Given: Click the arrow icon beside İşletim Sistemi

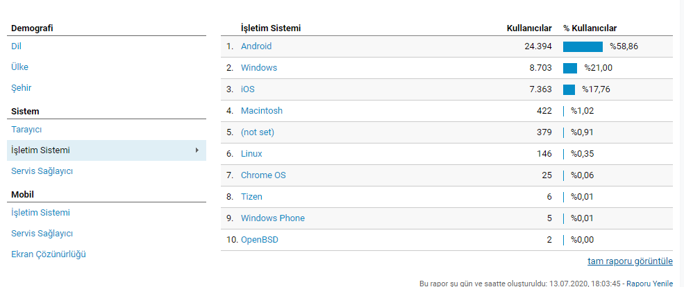Looking at the screenshot, I should [x=197, y=150].
